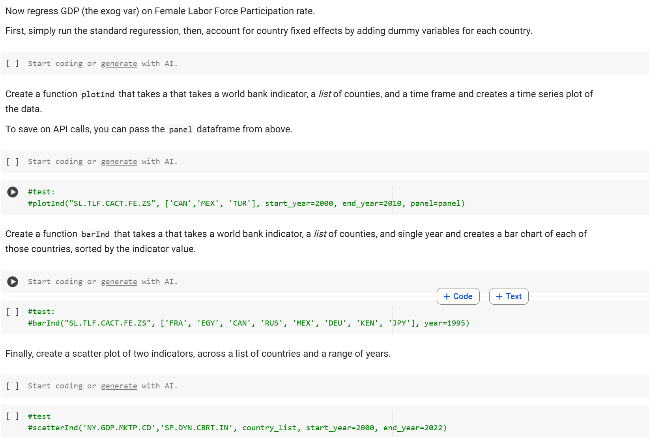Place cursor in the #scatterInd('NY.GDP.MKTP.CD' code line
The image size is (649, 437).
237,428
